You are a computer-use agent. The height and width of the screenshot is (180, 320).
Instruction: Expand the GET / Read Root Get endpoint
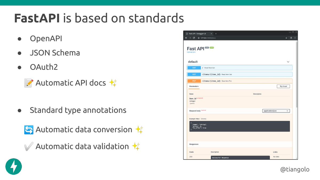pyautogui.click(x=239, y=68)
